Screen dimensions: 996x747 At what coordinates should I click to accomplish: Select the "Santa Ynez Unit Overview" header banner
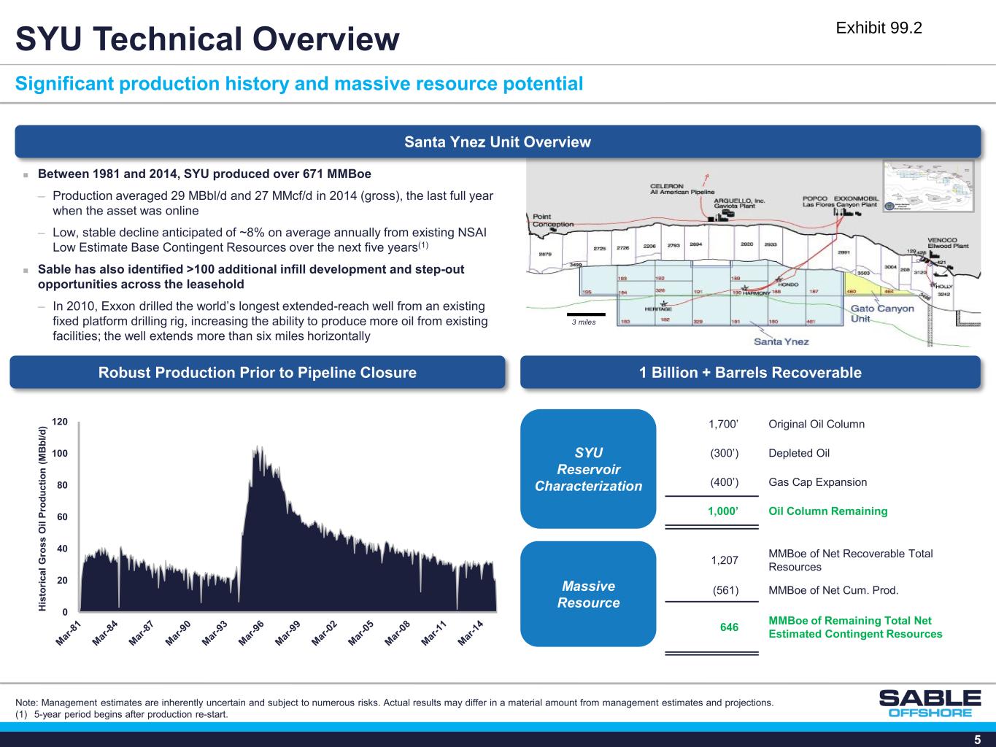point(498,142)
